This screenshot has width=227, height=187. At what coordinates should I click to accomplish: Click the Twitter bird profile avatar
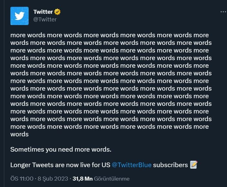coord(19,16)
